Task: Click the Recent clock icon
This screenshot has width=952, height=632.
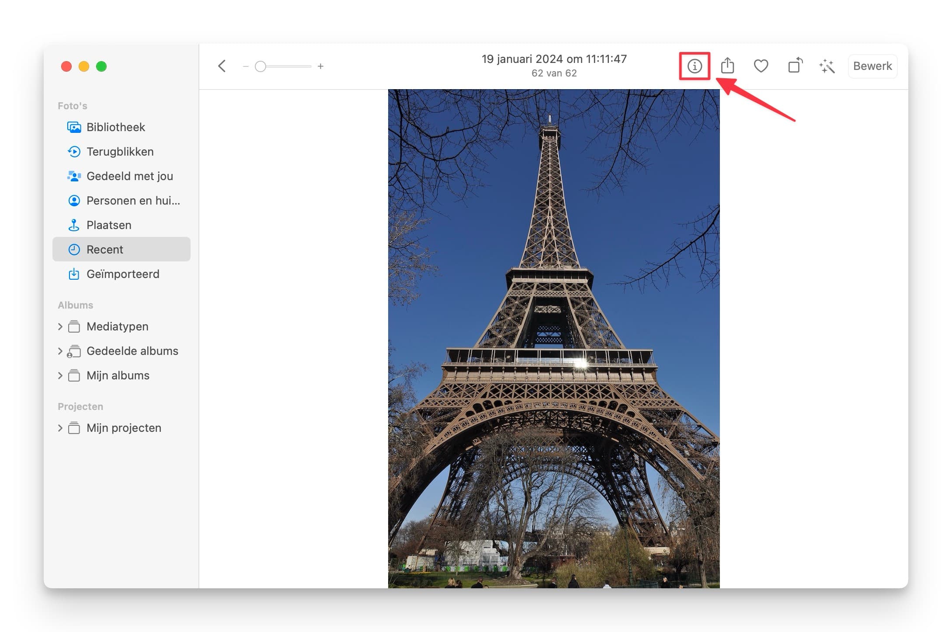Action: 74,250
